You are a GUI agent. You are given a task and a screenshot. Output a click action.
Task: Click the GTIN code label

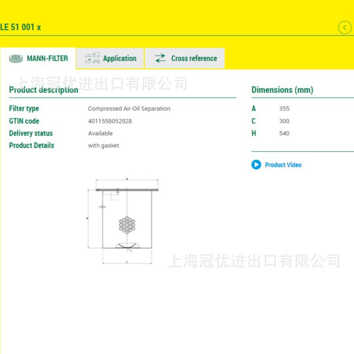[x=24, y=121]
